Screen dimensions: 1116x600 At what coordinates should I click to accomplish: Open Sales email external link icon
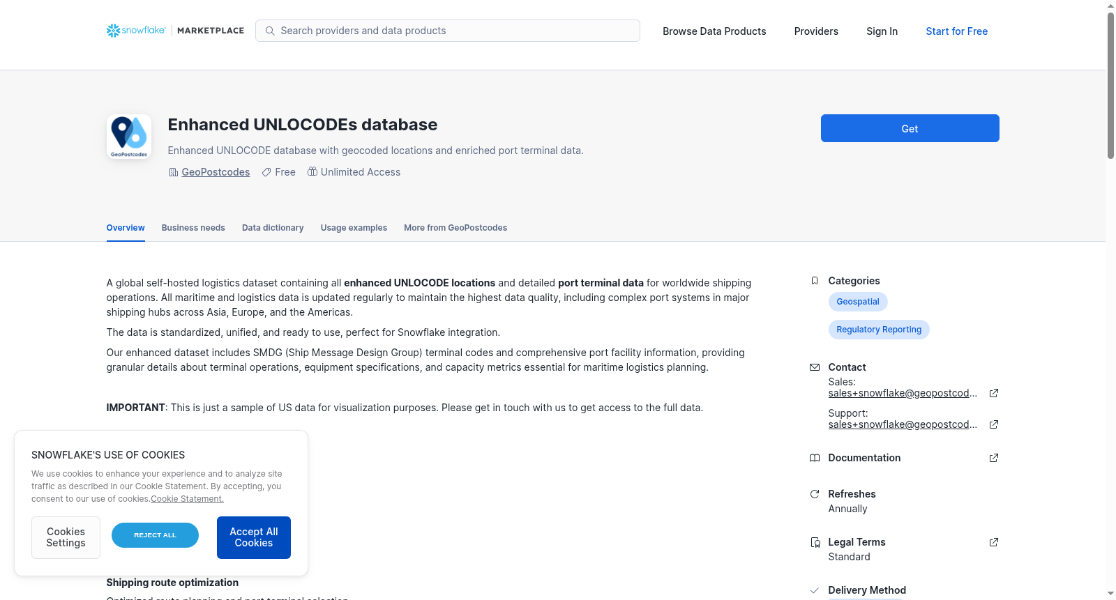[x=994, y=393]
